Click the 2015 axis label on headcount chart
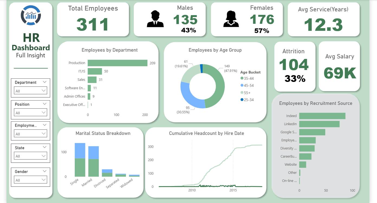Image resolution: width=377 pixels, height=203 pixels. click(x=233, y=190)
